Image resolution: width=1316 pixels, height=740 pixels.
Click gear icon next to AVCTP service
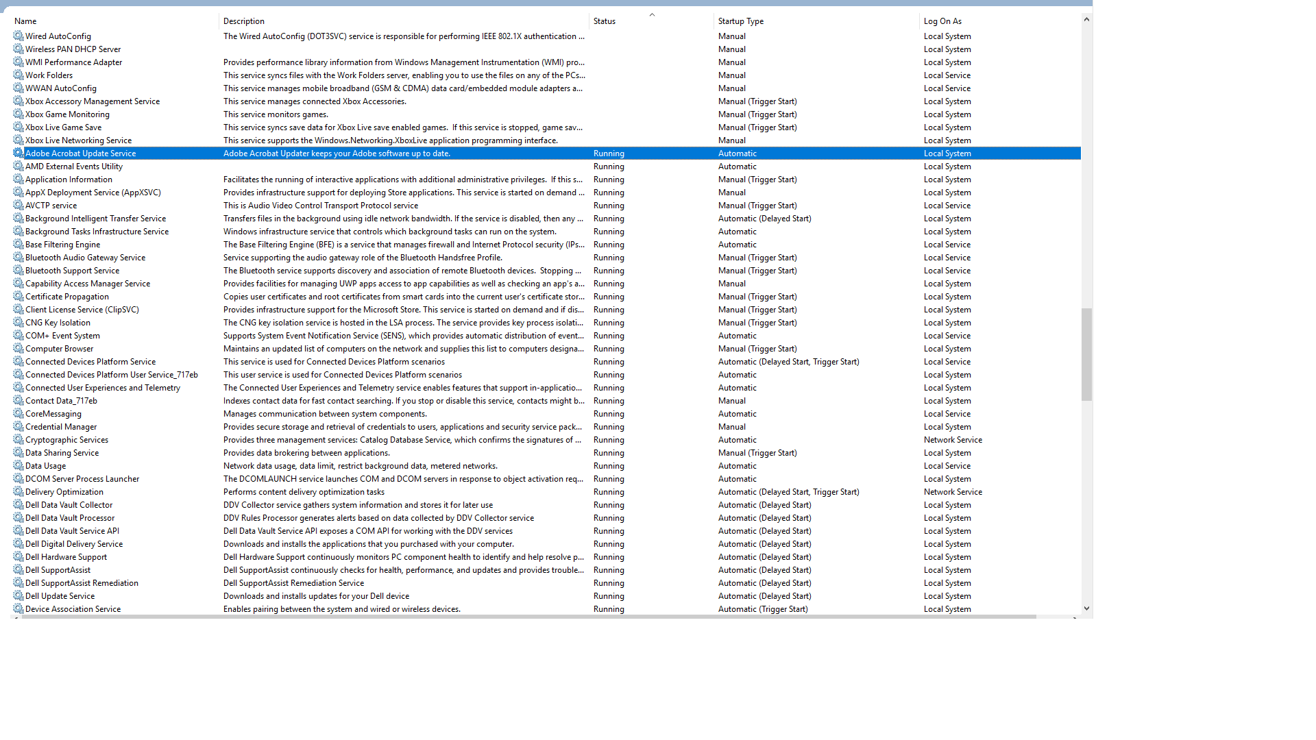pyautogui.click(x=18, y=206)
